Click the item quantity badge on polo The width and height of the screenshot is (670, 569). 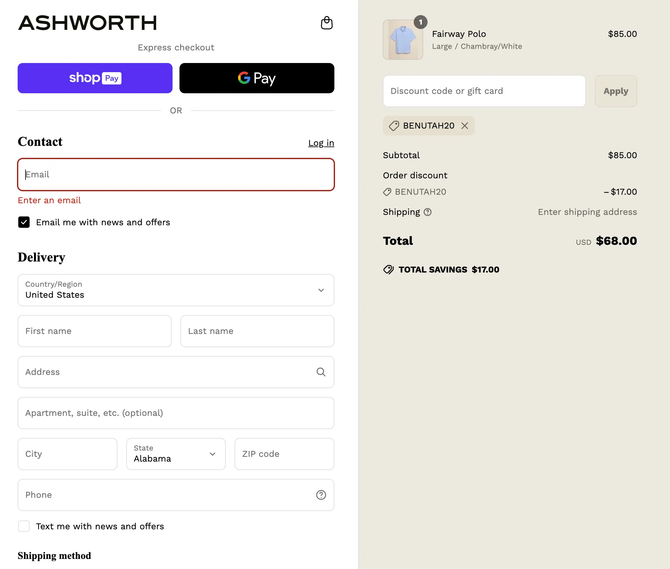(x=420, y=22)
